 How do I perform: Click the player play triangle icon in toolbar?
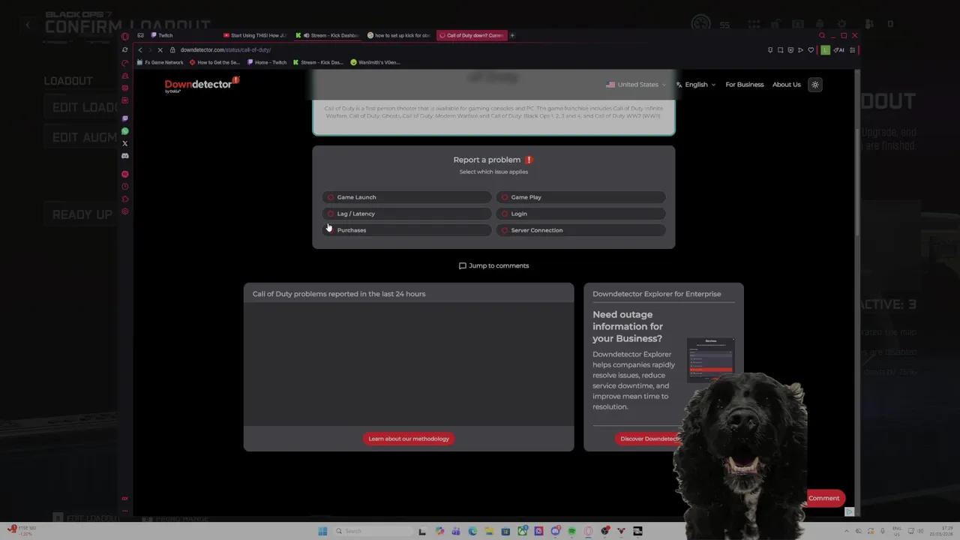800,50
